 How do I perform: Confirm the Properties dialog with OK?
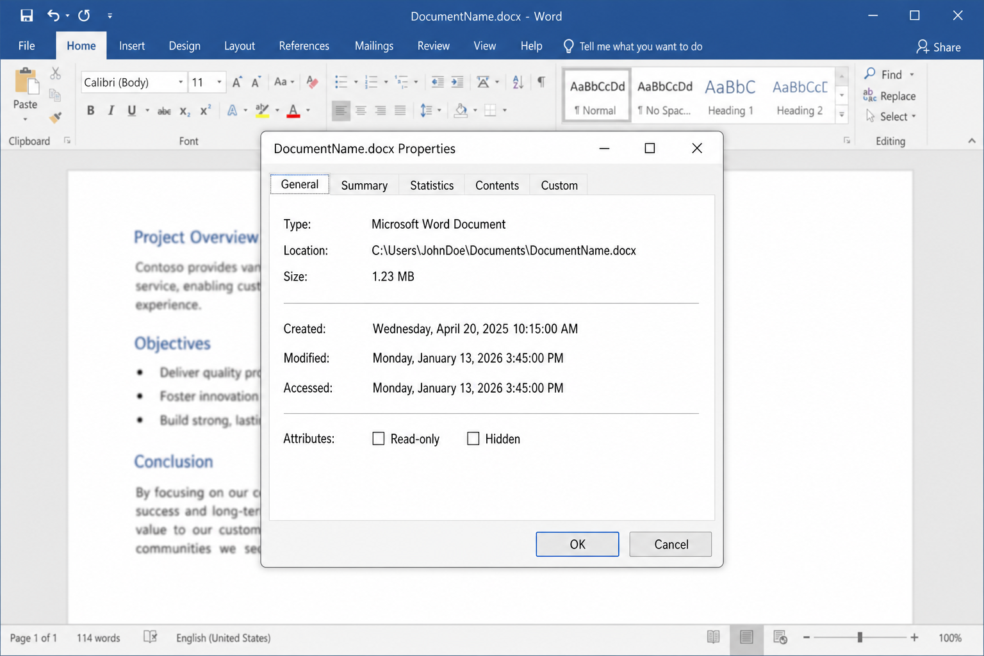(x=577, y=544)
